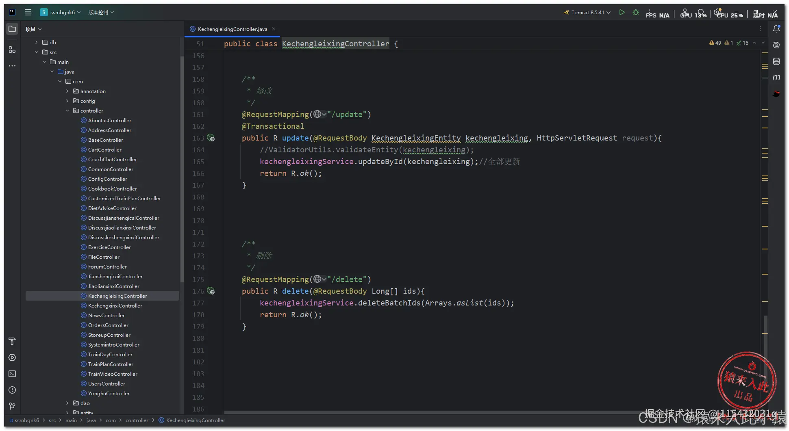Show more tool windows ellipsis
This screenshot has height=431, width=789.
[12, 66]
